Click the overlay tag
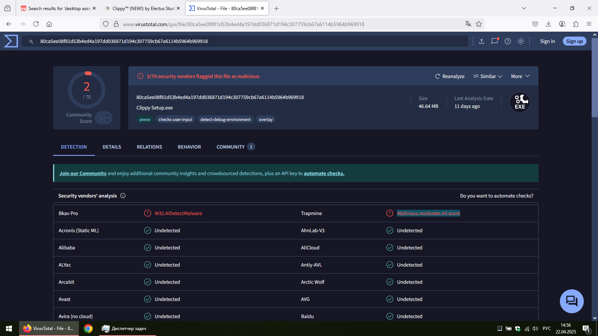Image resolution: width=598 pixels, height=336 pixels. [266, 119]
